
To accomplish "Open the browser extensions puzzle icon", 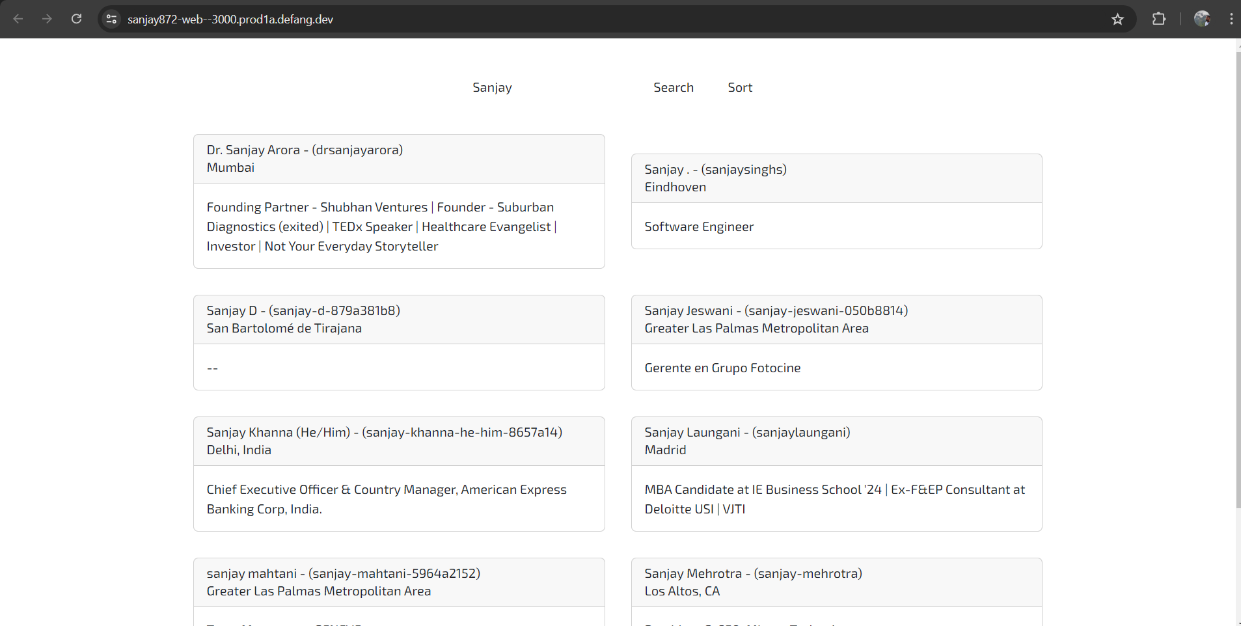I will tap(1158, 19).
